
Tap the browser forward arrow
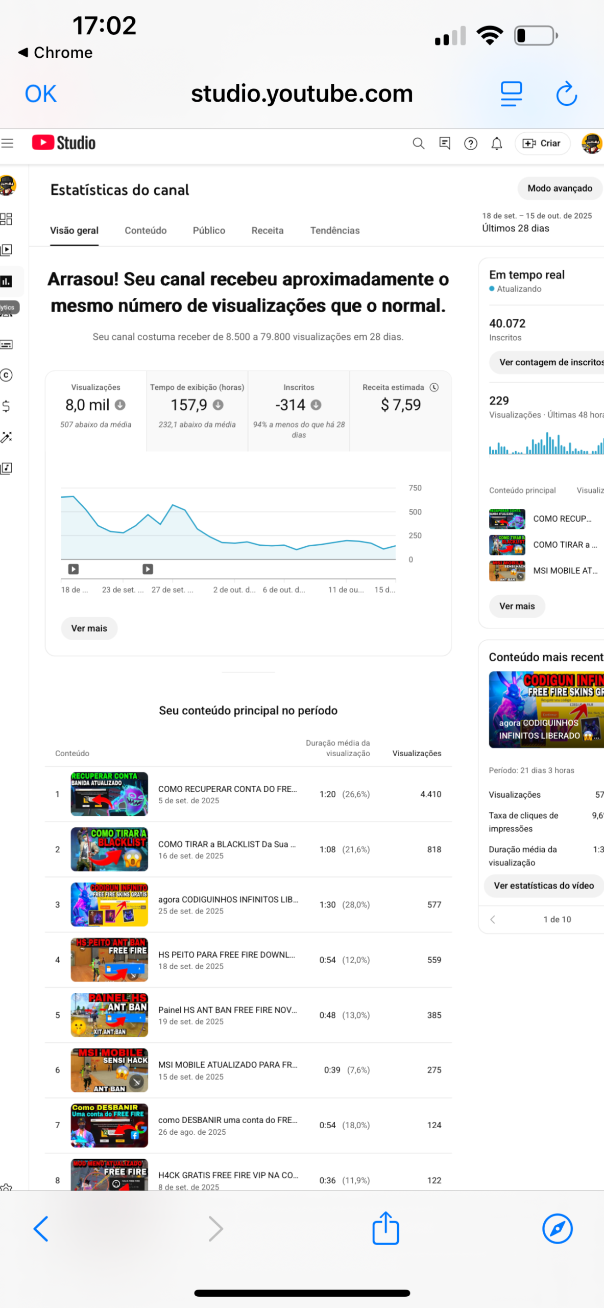[x=216, y=1228]
